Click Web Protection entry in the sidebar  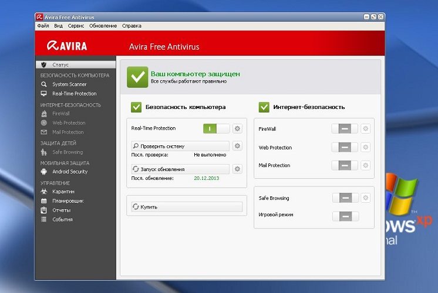point(69,122)
